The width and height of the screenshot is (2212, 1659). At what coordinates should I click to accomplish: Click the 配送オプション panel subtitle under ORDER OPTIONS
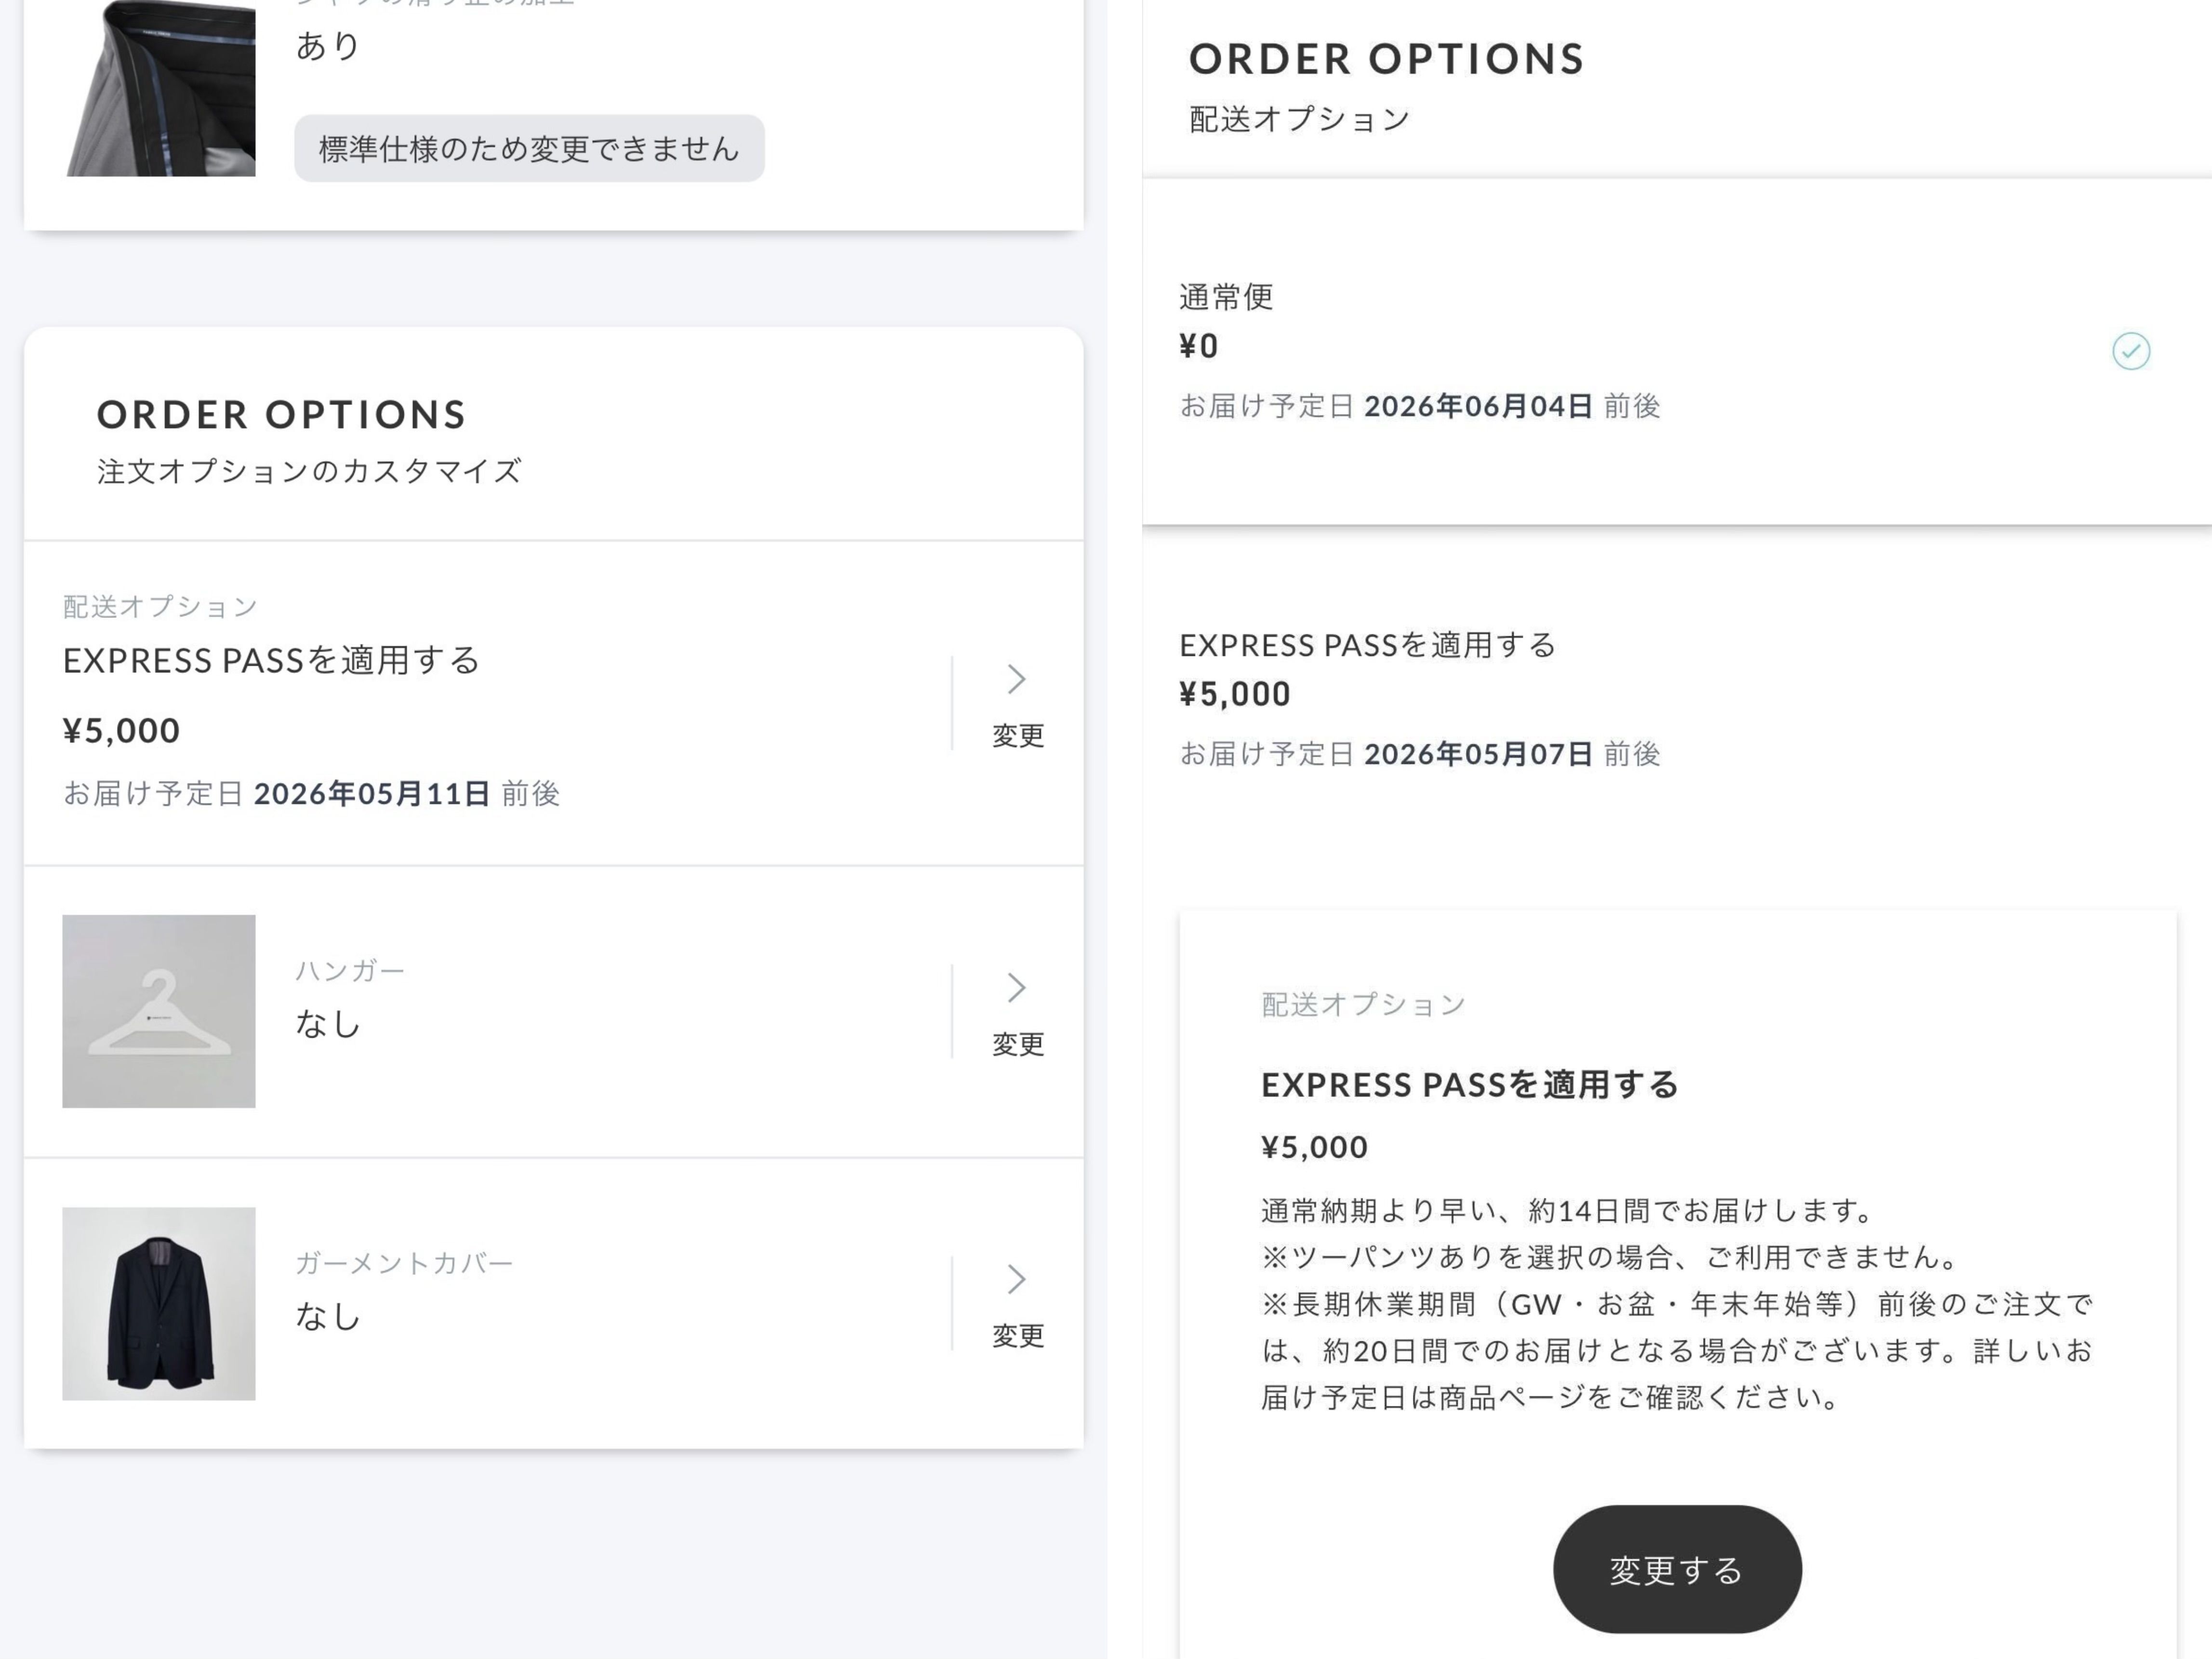click(1299, 120)
